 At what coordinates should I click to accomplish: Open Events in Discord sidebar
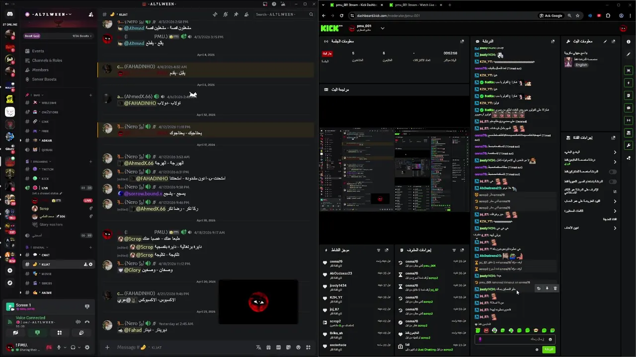(38, 51)
